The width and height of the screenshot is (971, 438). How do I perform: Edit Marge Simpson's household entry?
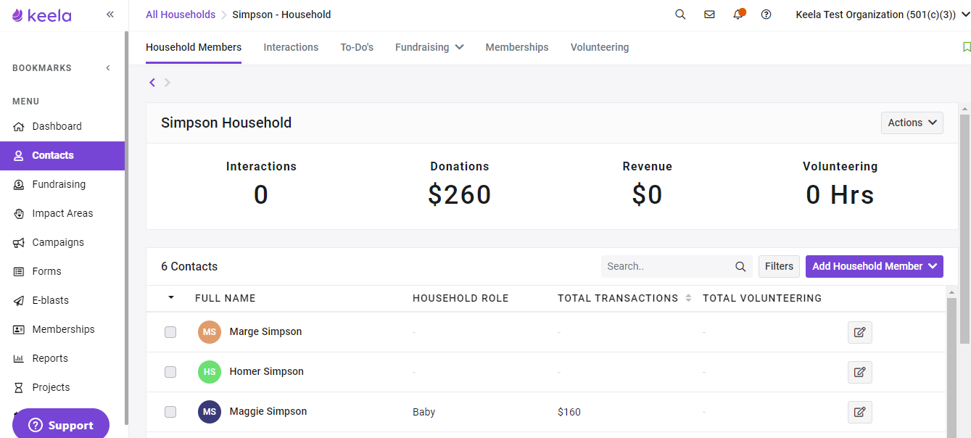860,332
